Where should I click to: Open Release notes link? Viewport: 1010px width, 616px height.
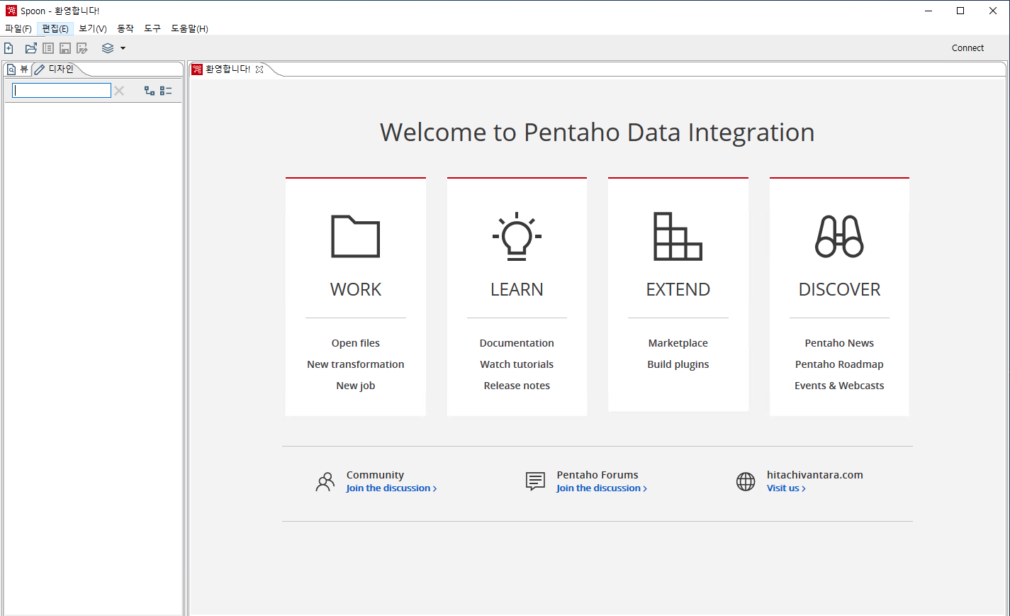point(517,386)
